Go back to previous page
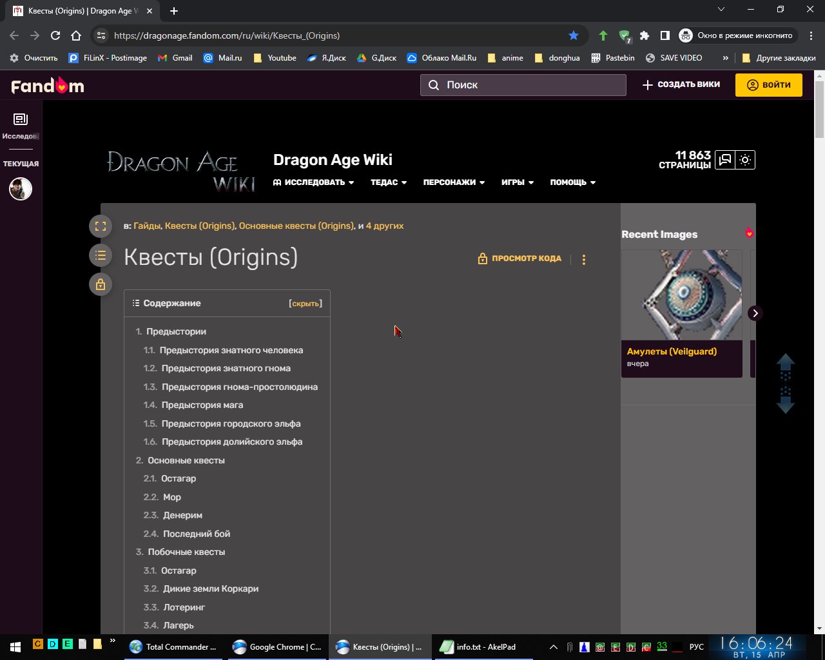The image size is (825, 660). 14,35
